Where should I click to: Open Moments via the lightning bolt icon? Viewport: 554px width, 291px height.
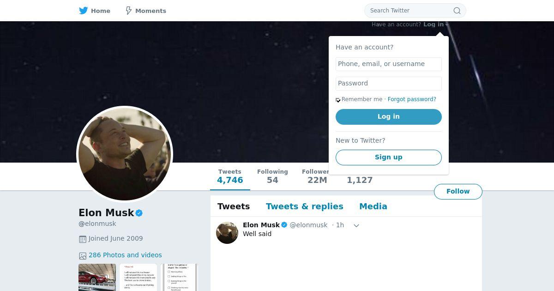point(129,11)
